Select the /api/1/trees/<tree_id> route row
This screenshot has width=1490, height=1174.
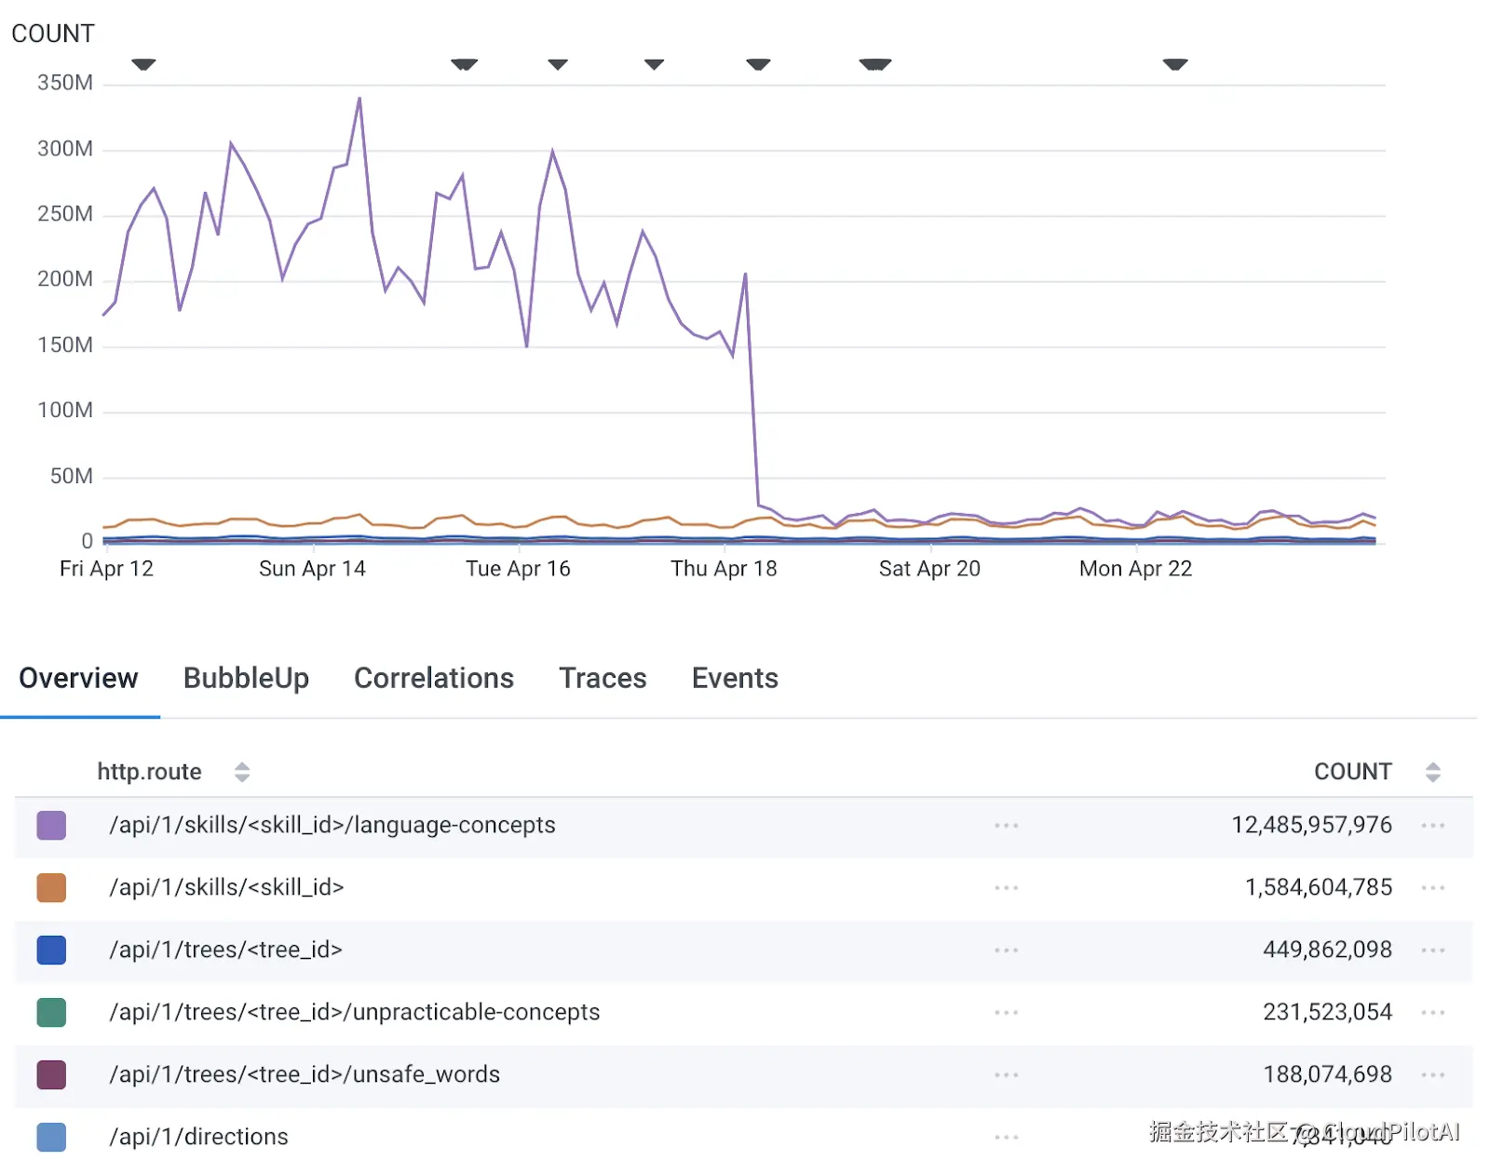click(x=226, y=951)
